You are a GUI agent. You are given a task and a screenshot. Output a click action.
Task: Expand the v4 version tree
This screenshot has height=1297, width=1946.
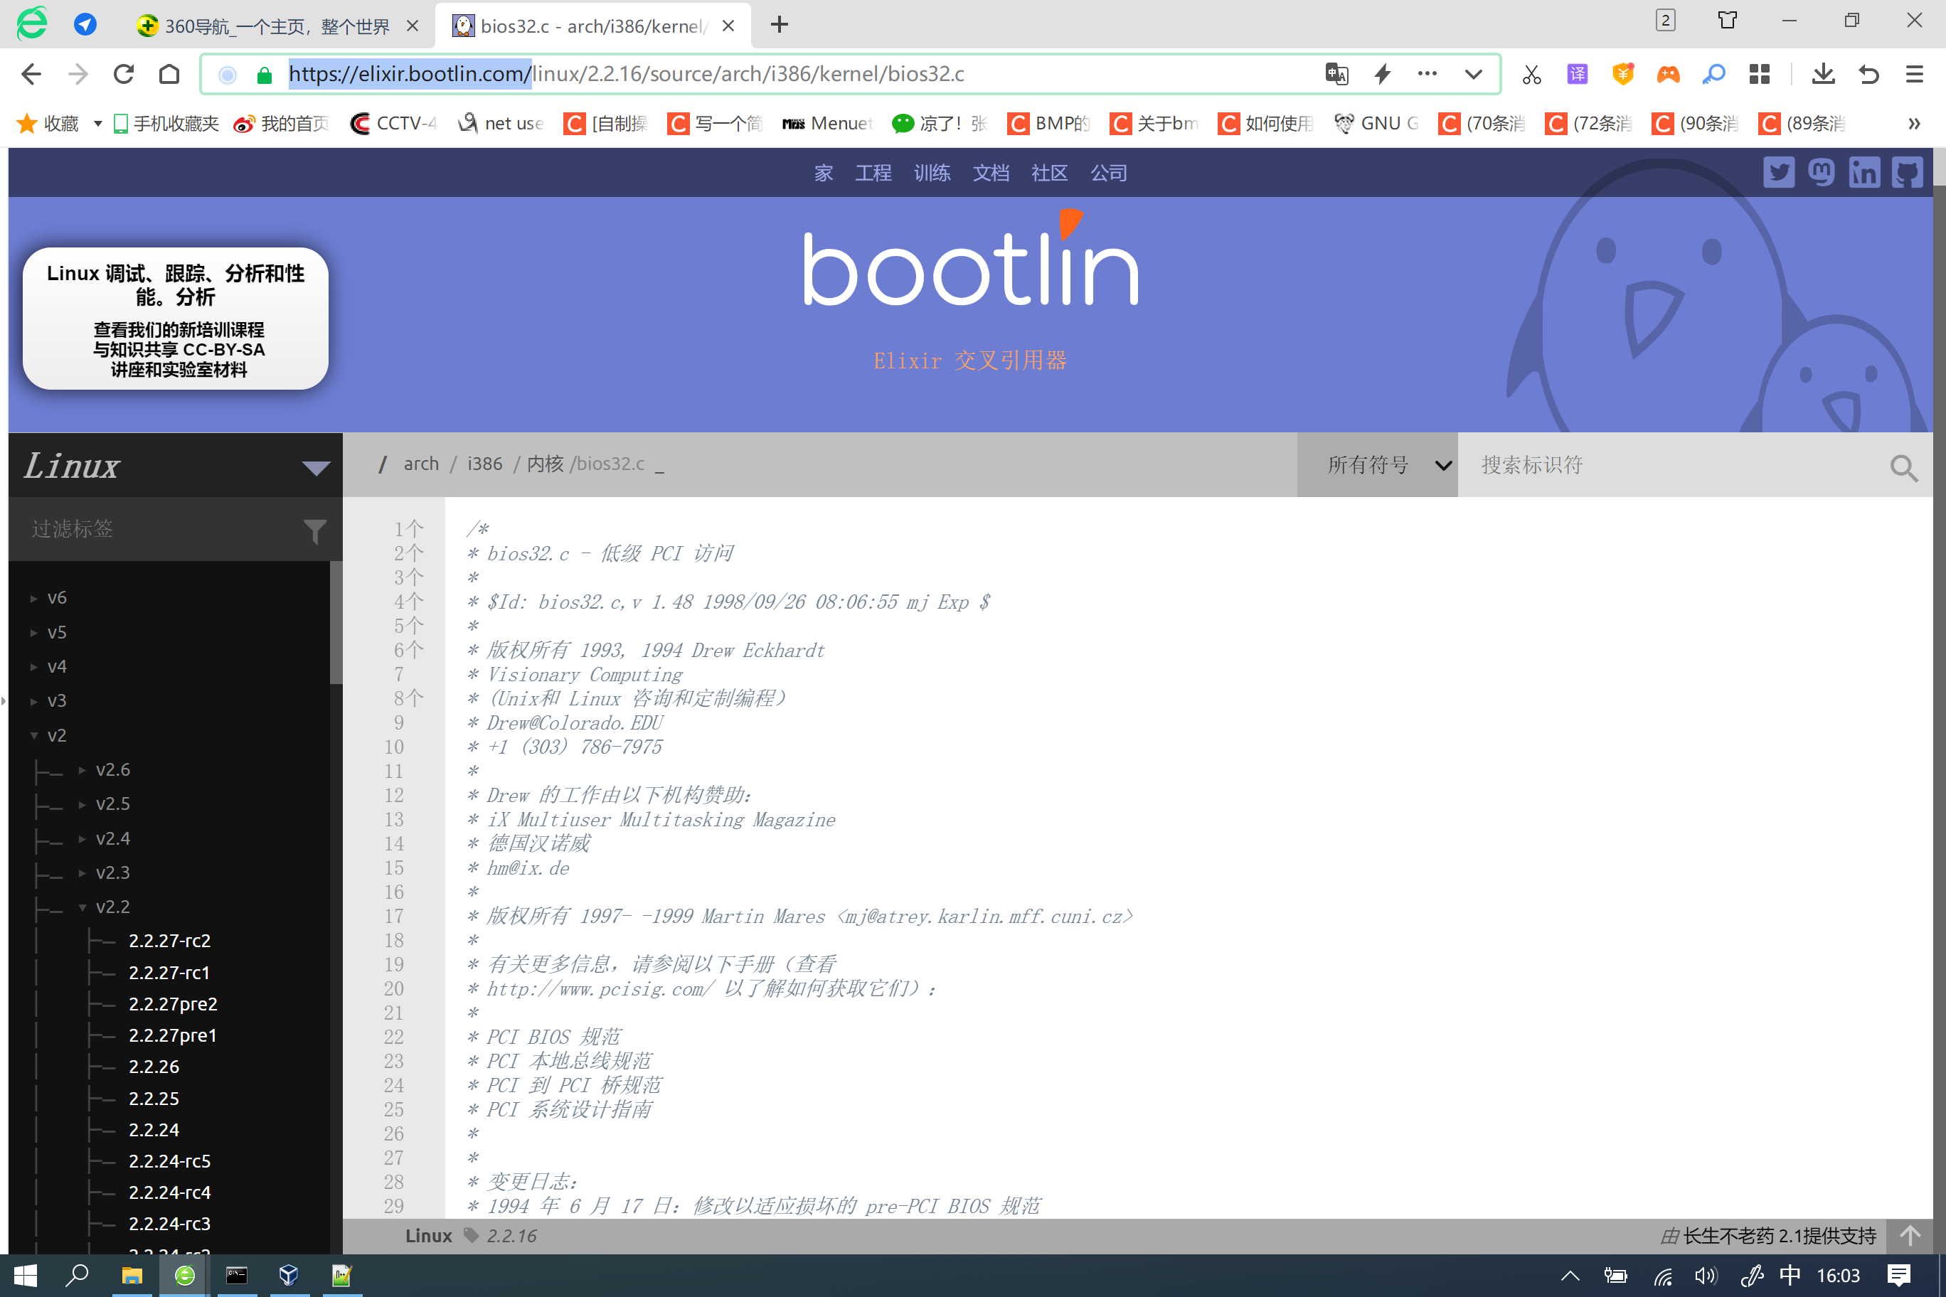pos(48,666)
